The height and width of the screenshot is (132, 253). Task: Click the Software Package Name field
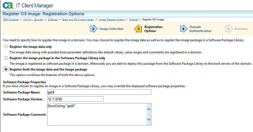coord(99,92)
